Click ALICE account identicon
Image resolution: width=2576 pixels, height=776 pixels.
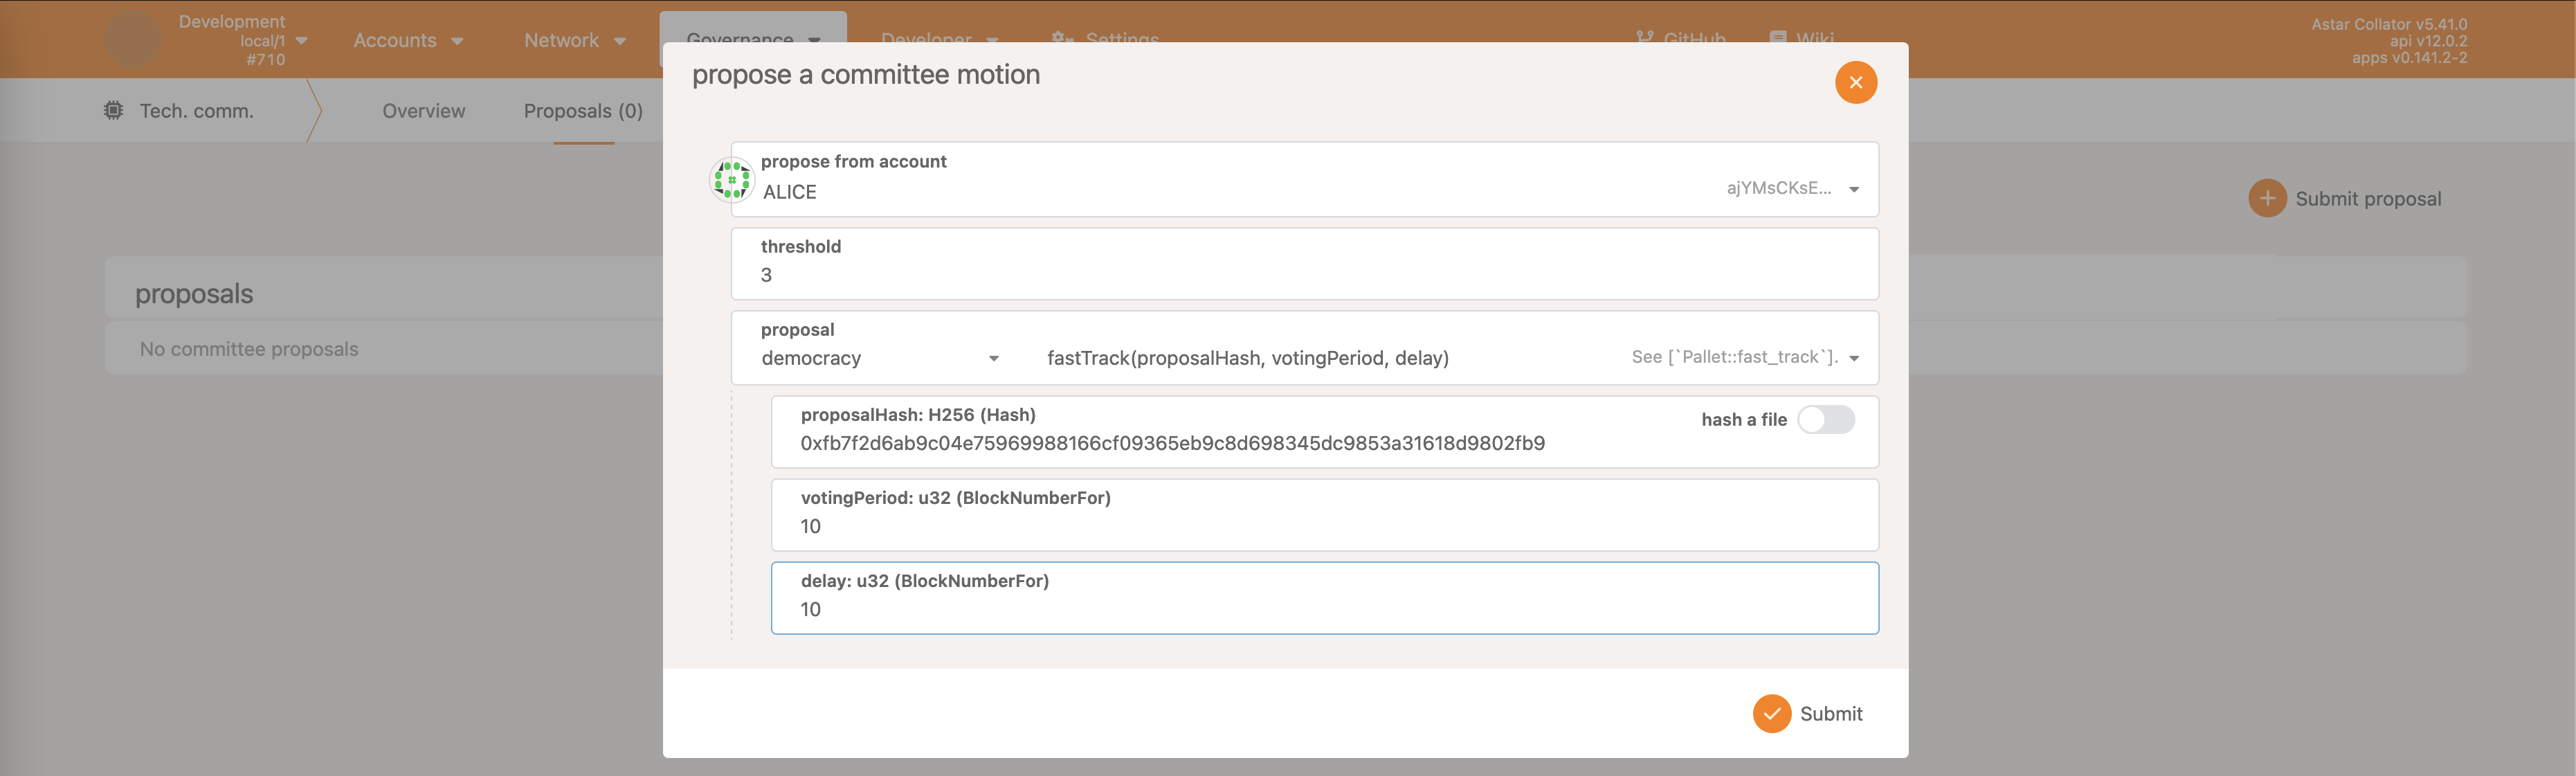click(732, 180)
